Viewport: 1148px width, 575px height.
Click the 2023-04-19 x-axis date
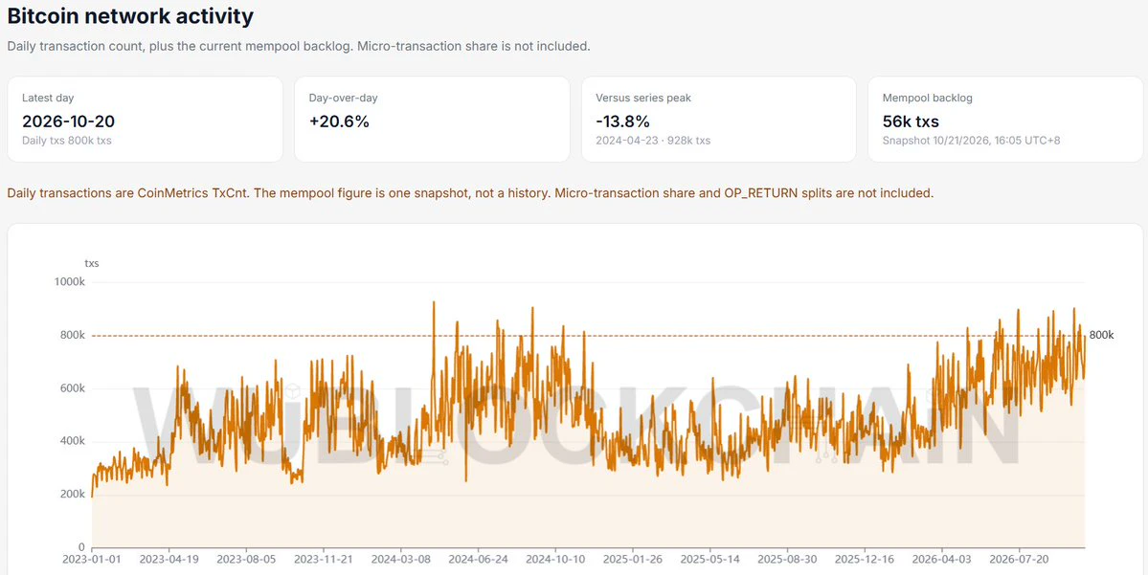point(169,560)
